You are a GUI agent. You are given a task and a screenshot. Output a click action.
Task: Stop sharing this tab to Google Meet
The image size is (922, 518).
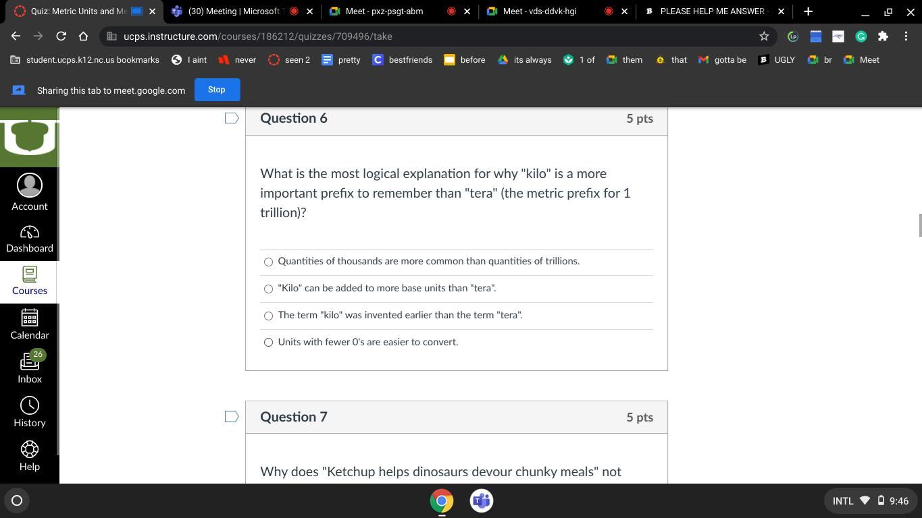pyautogui.click(x=216, y=90)
